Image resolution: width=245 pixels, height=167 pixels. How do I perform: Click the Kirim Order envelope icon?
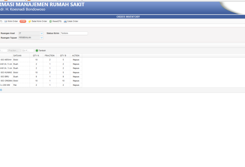[x=5, y=21]
